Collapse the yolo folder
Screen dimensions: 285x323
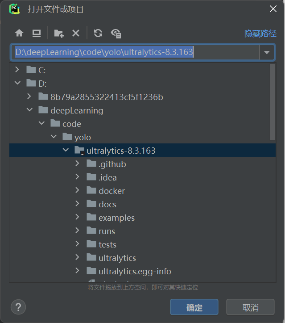point(54,137)
